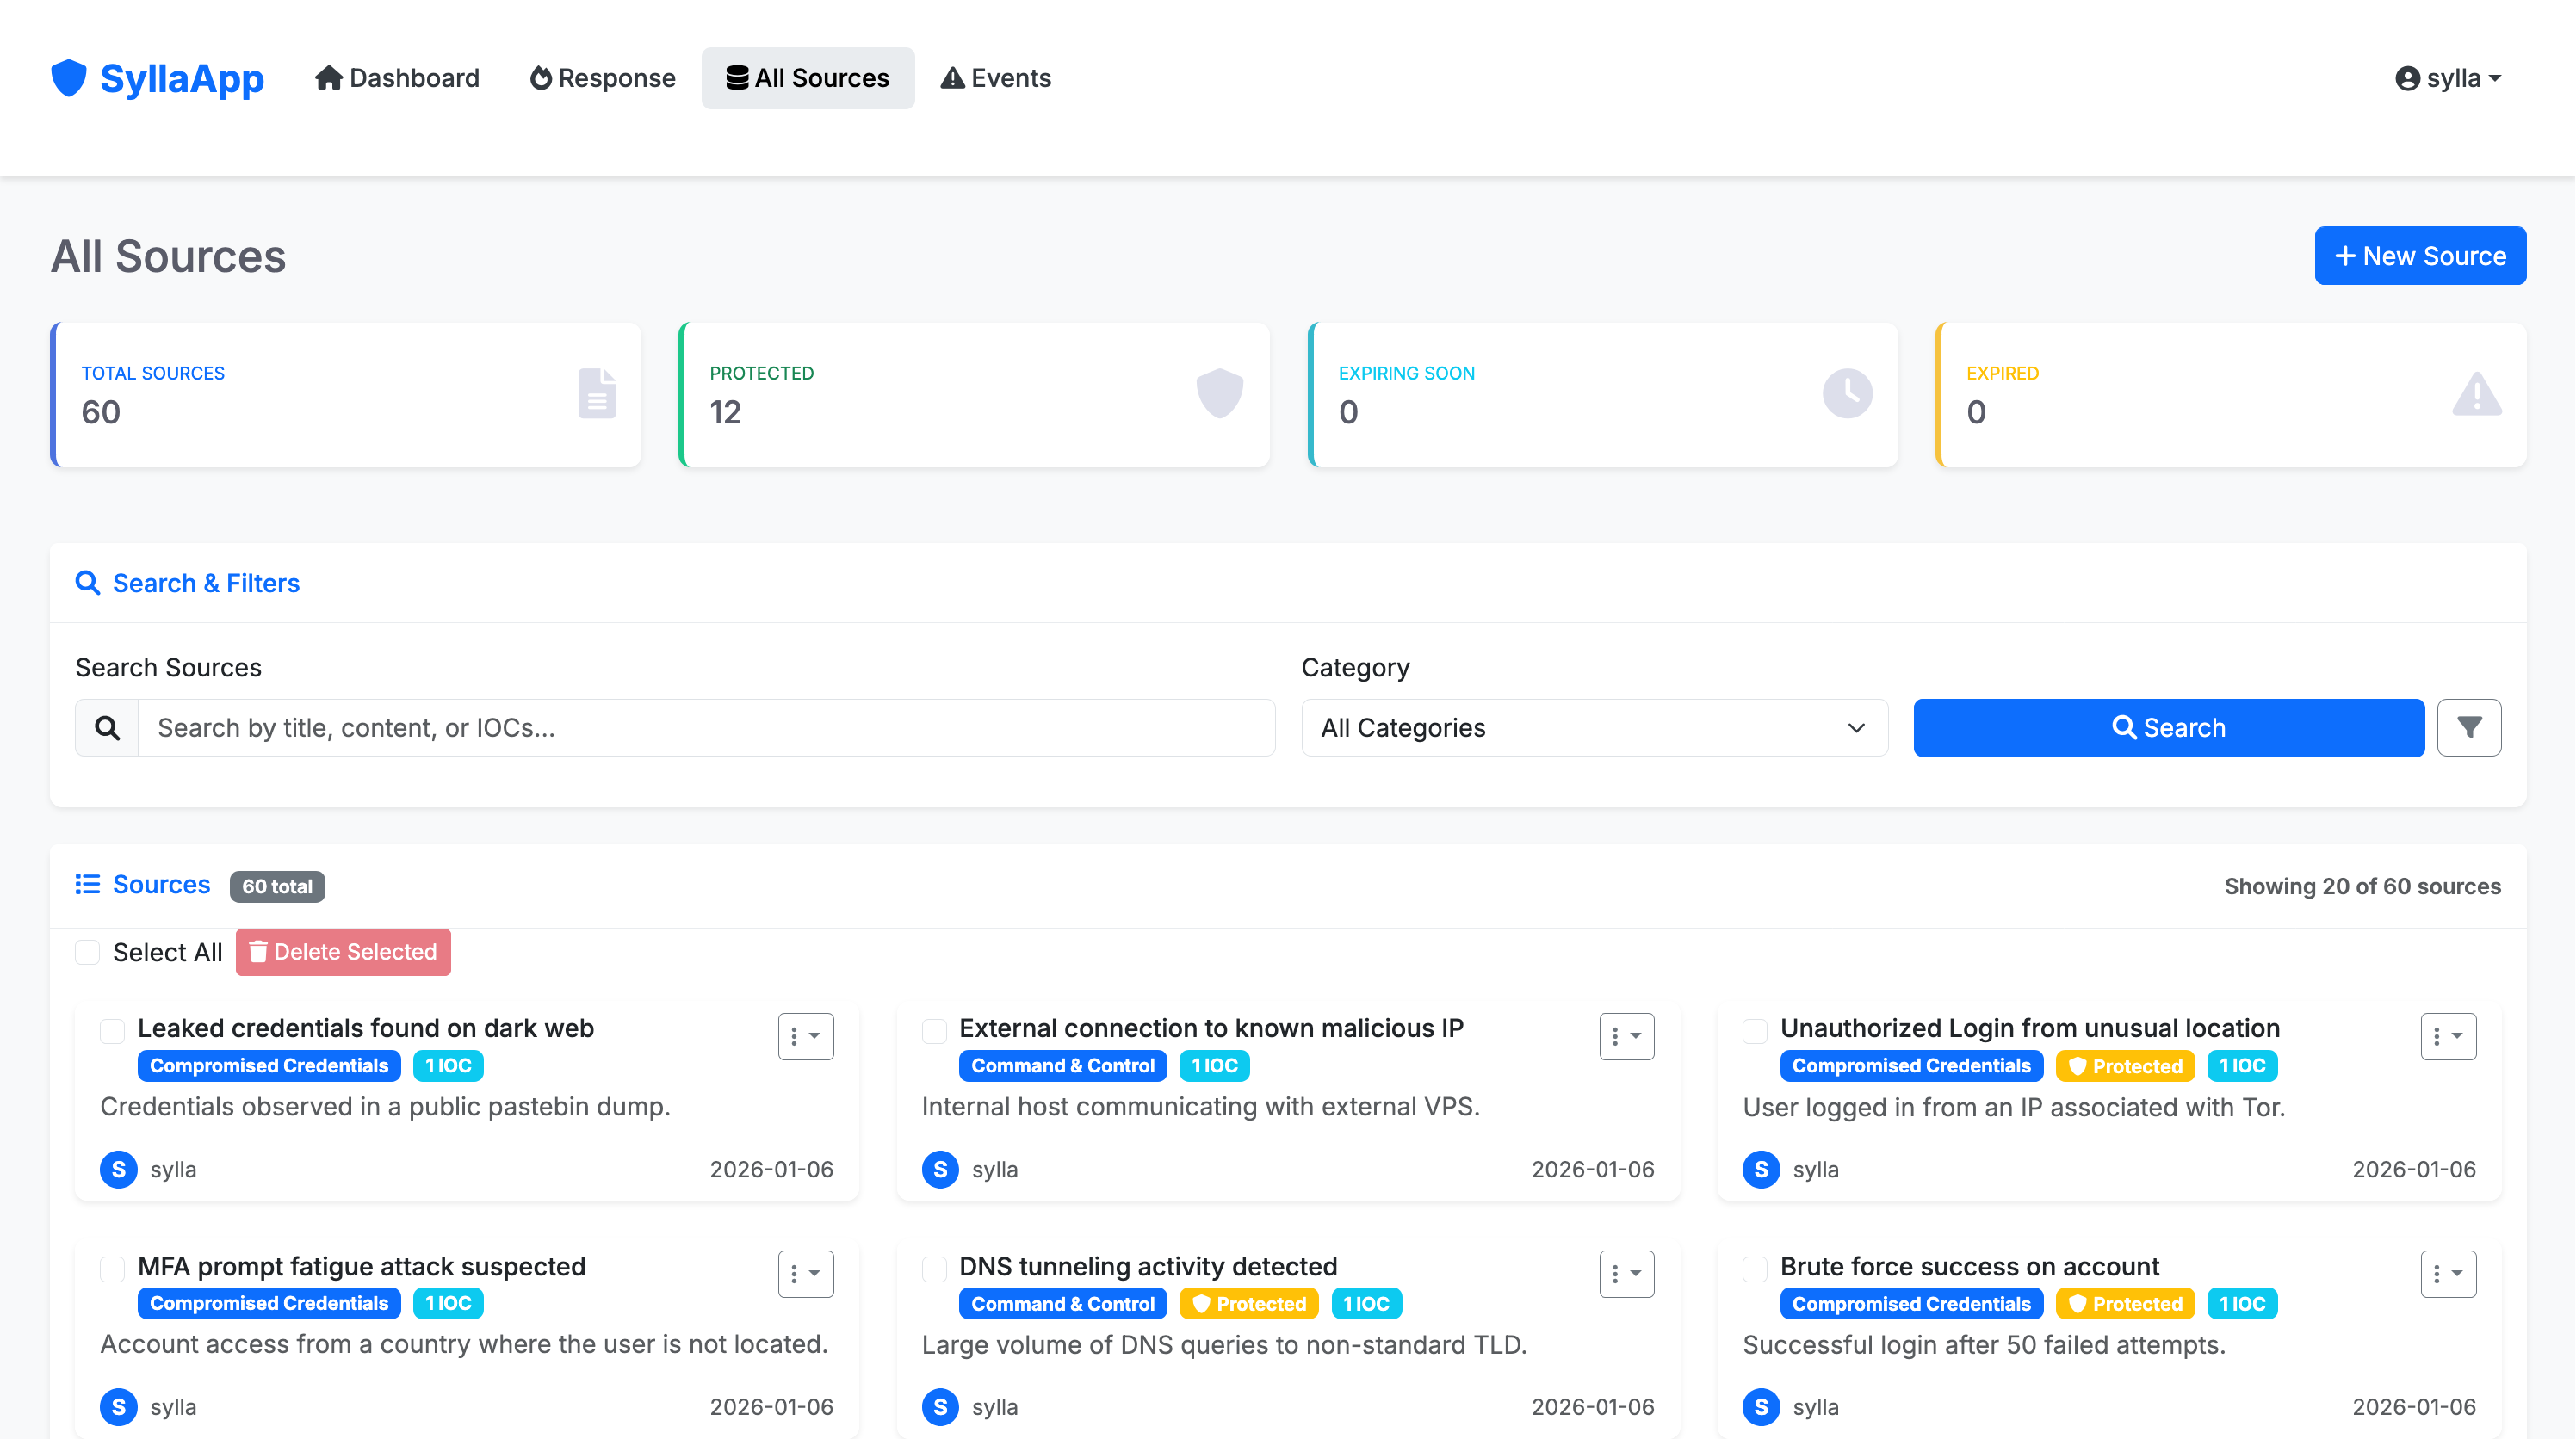Open the All Sources database icon

coord(737,77)
